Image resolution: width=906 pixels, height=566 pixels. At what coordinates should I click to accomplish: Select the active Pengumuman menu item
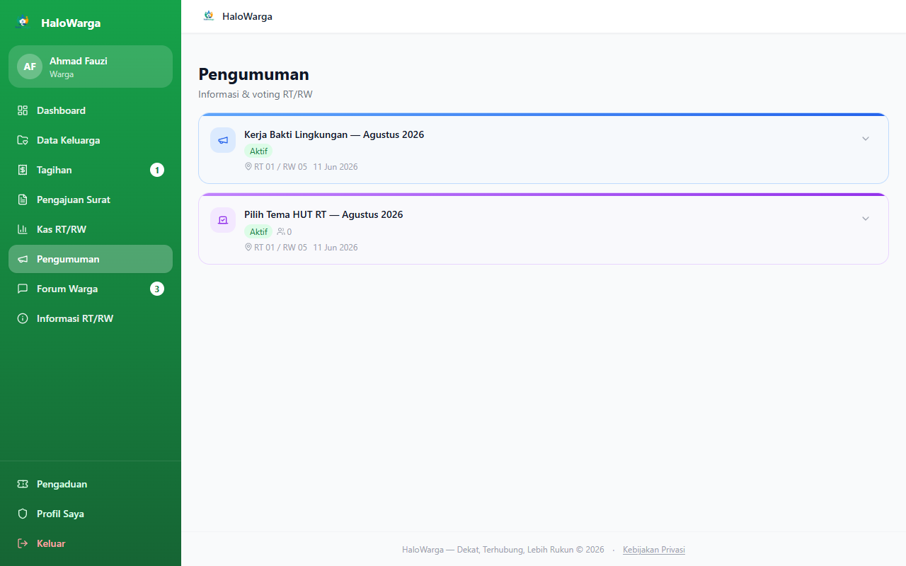pyautogui.click(x=91, y=259)
